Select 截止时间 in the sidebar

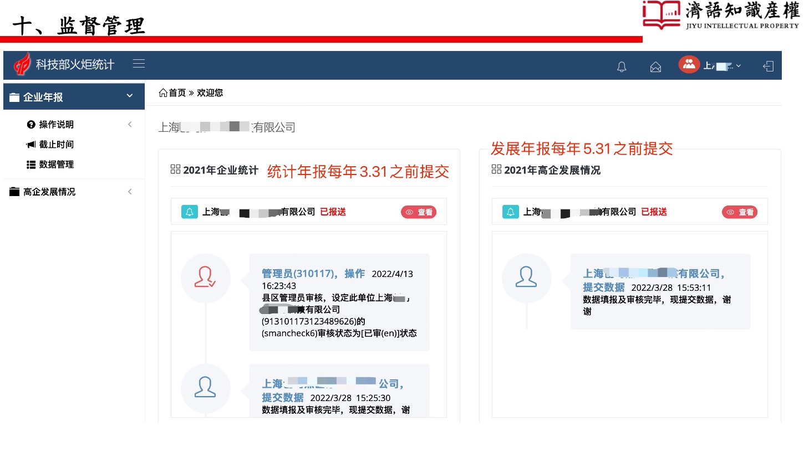coord(56,145)
